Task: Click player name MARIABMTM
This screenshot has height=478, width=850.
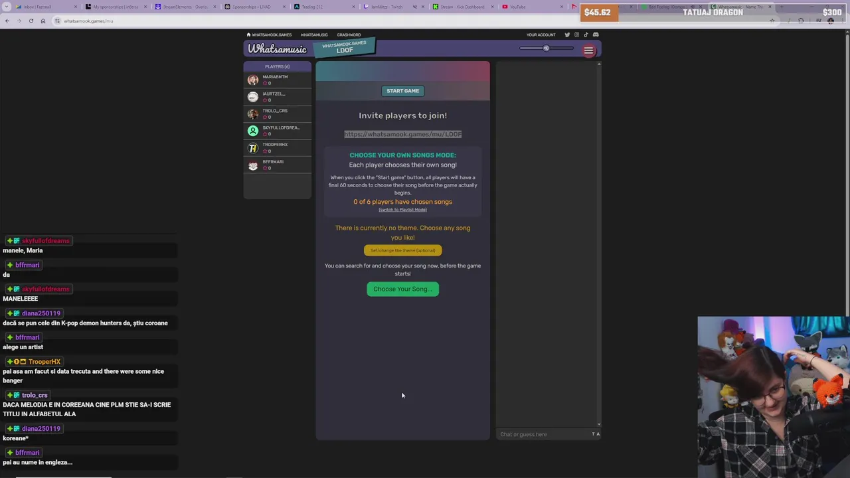Action: [275, 77]
